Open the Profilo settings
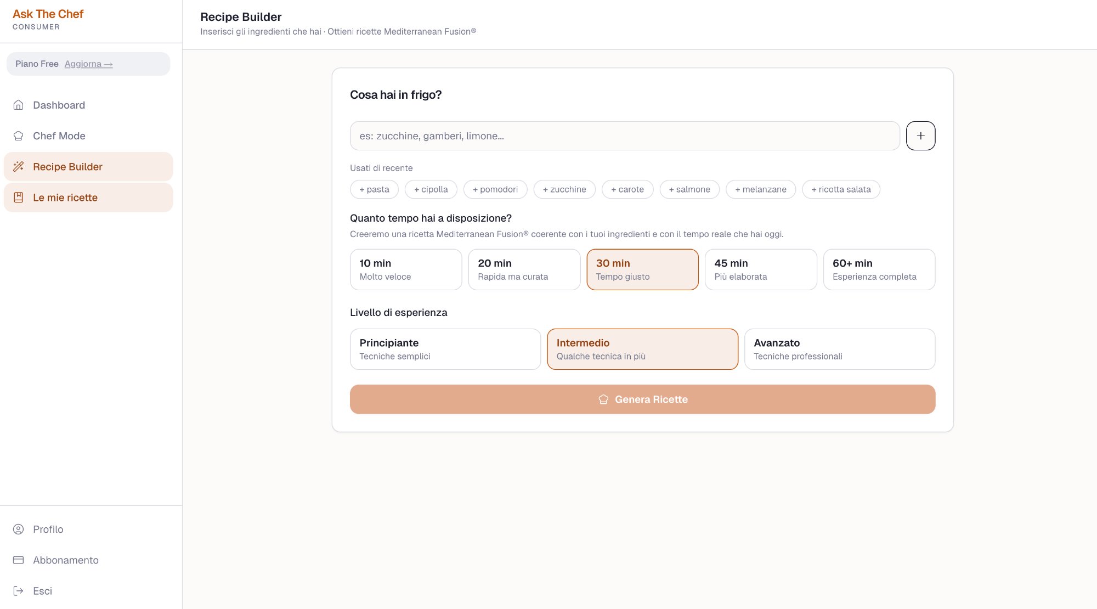The width and height of the screenshot is (1097, 609). click(x=48, y=529)
